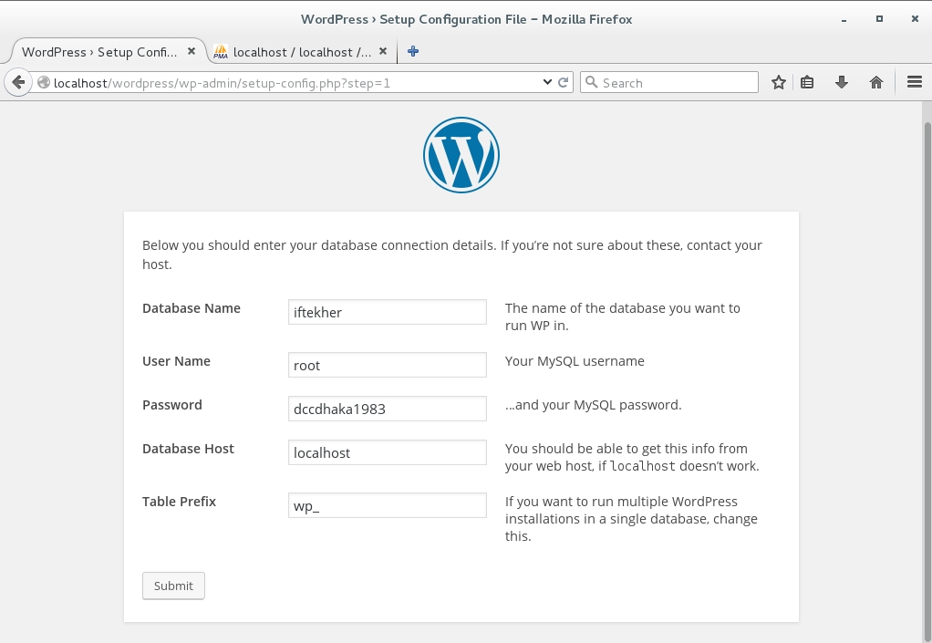The width and height of the screenshot is (932, 643).
Task: Click the search magnifier in the search box
Action: pos(593,81)
